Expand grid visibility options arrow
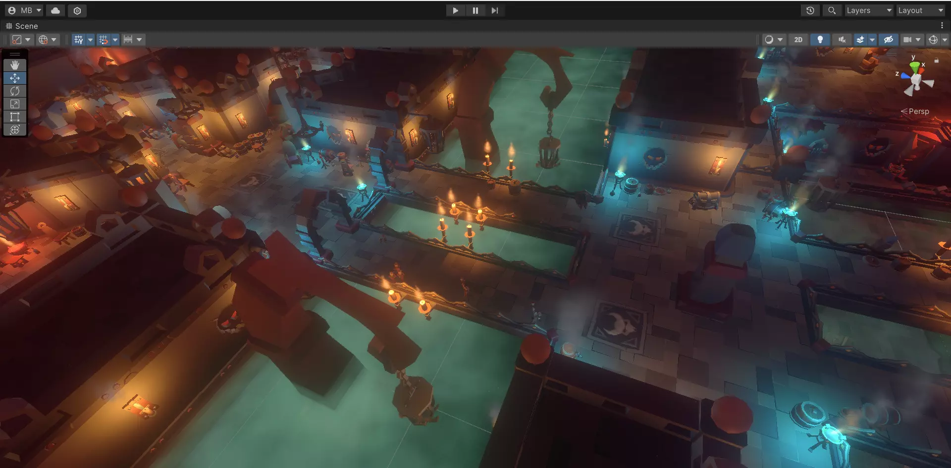 (x=90, y=40)
